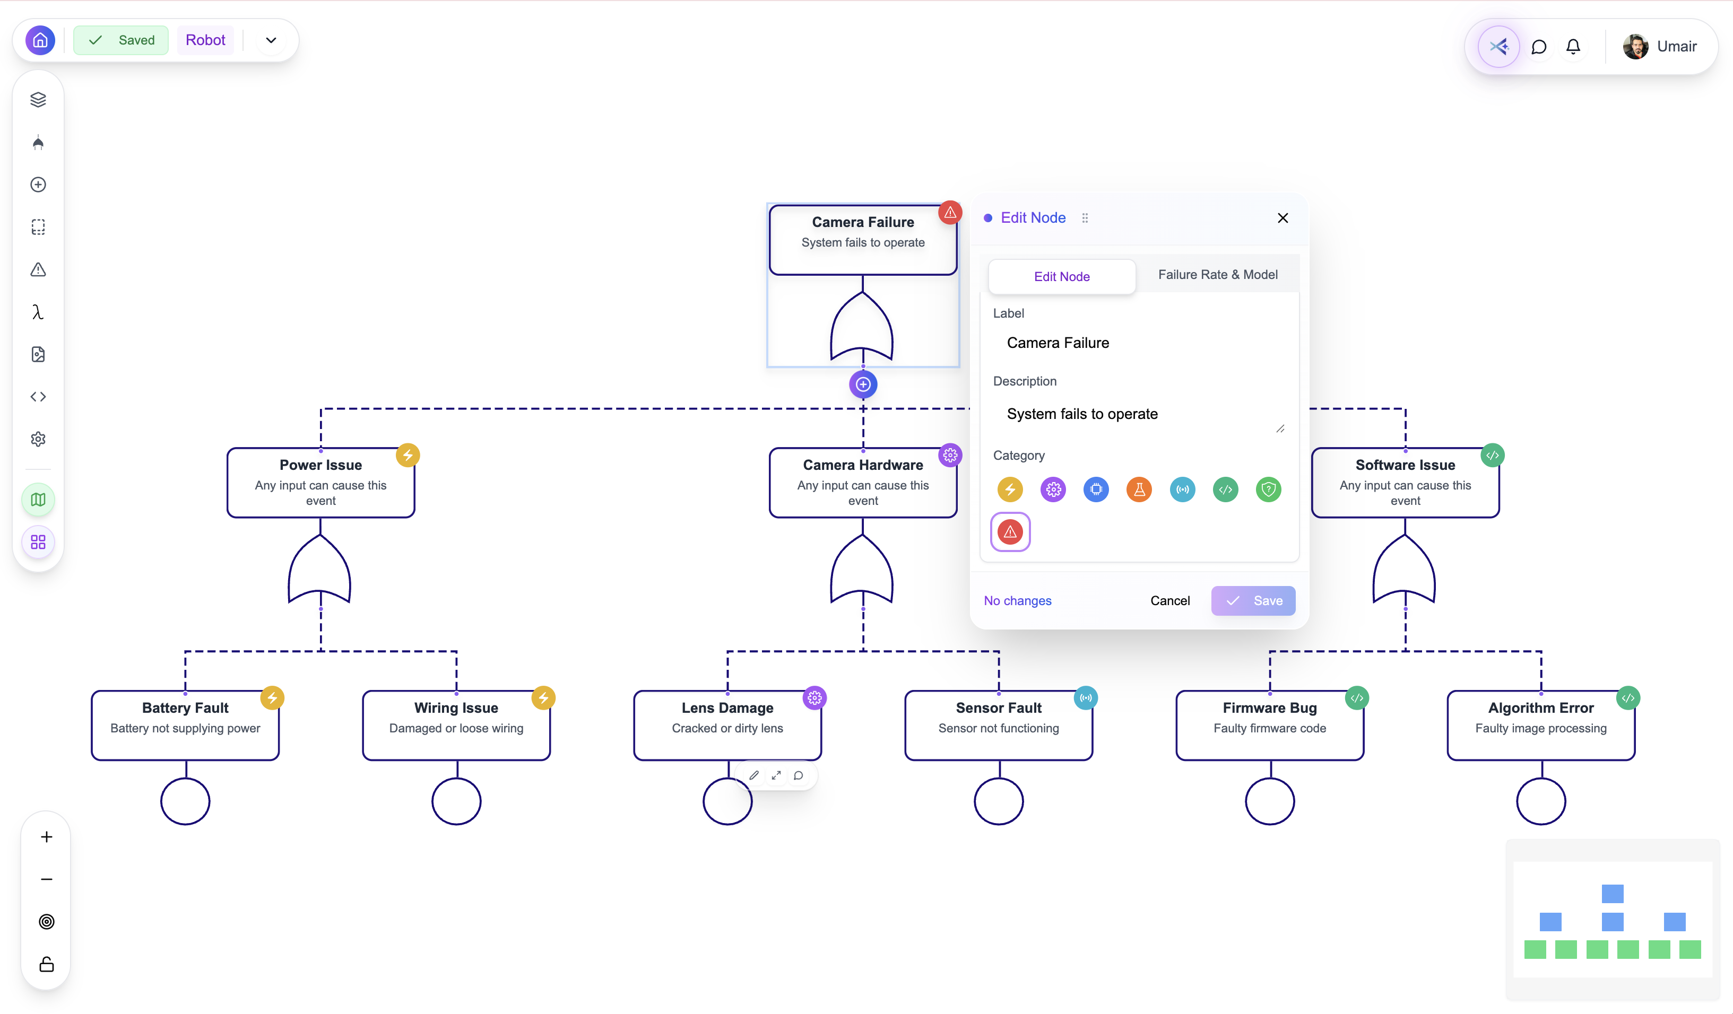The height and width of the screenshot is (1014, 1733).
Task: Switch to the Failure Rate & Model tab
Action: tap(1217, 274)
